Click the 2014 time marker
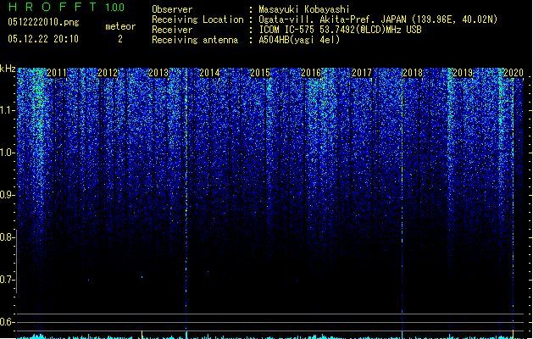This screenshot has height=339, width=533. pos(209,73)
